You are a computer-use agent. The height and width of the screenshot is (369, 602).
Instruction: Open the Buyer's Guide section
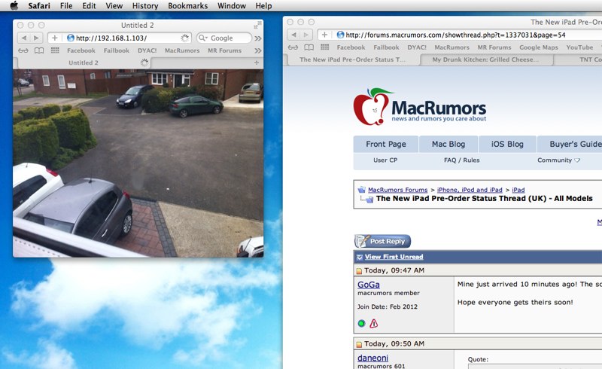click(x=570, y=144)
